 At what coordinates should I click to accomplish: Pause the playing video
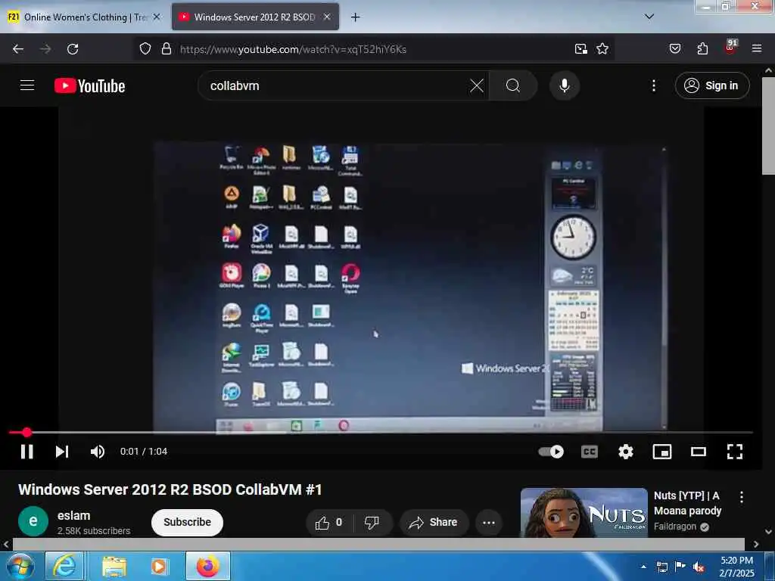(x=26, y=452)
